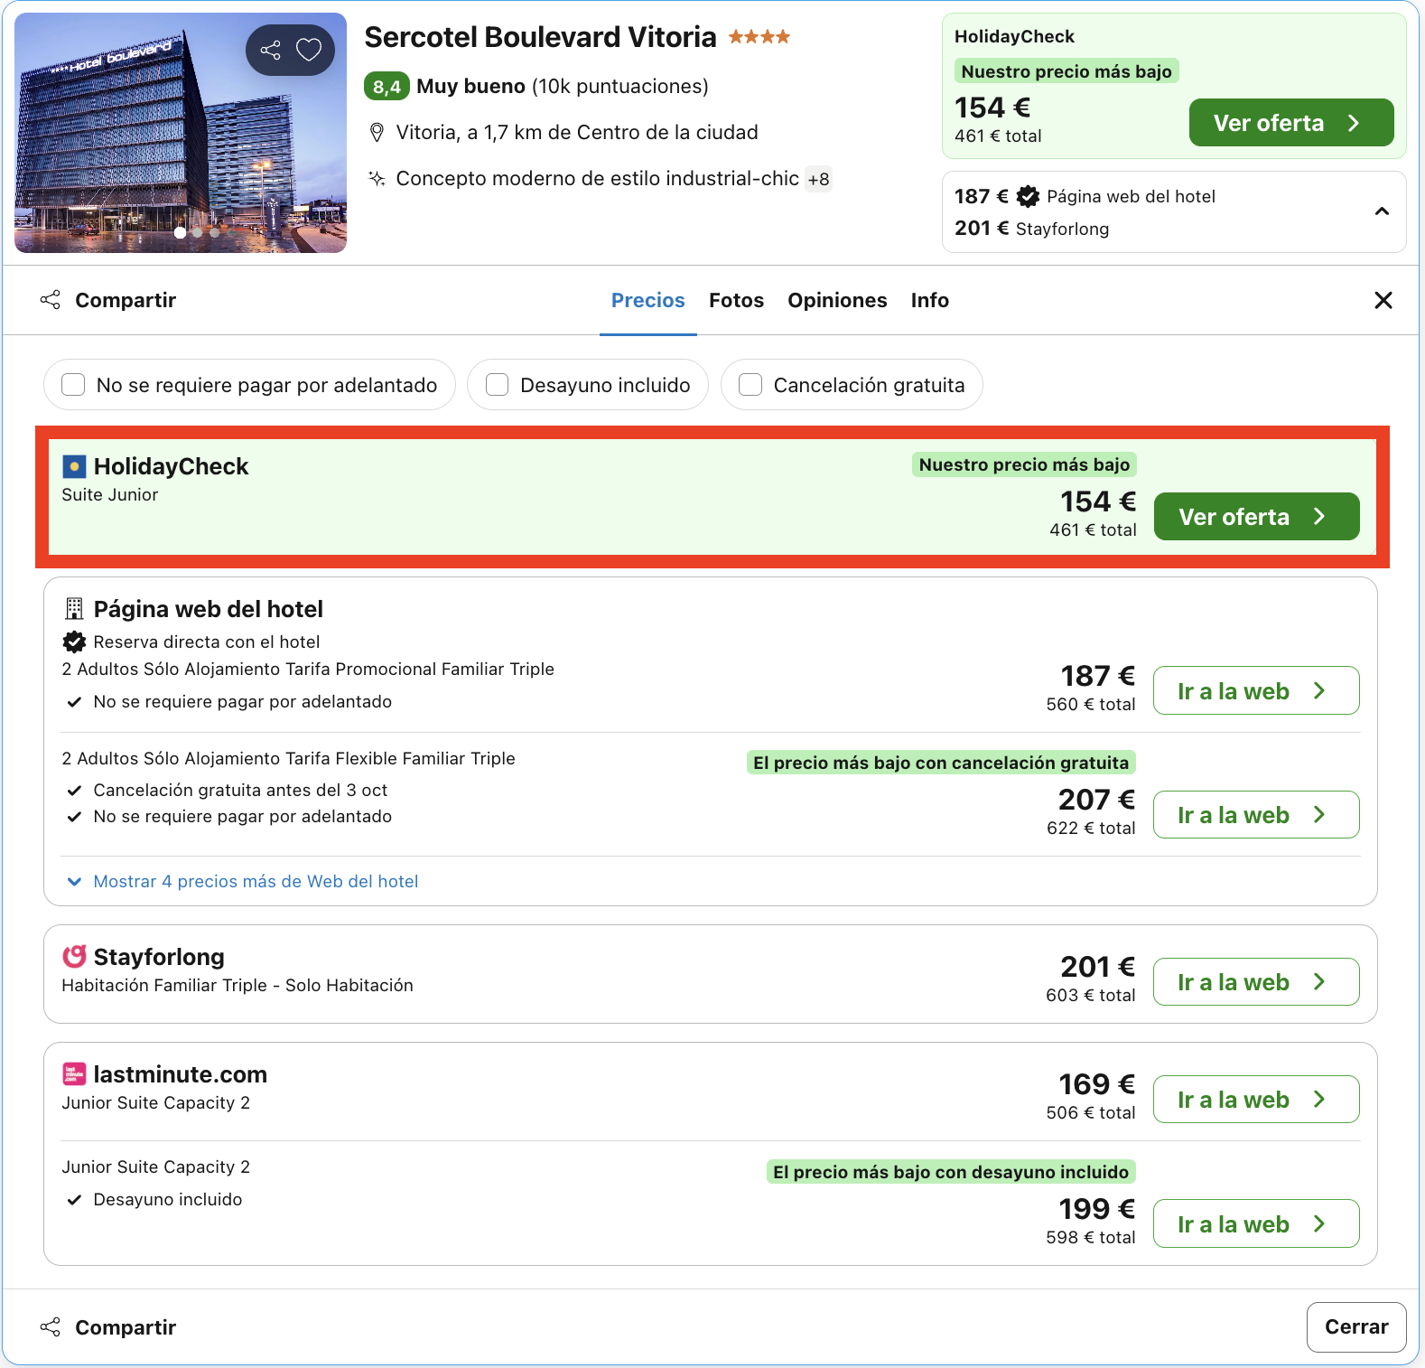Click the HolidayCheck logo icon

(74, 466)
